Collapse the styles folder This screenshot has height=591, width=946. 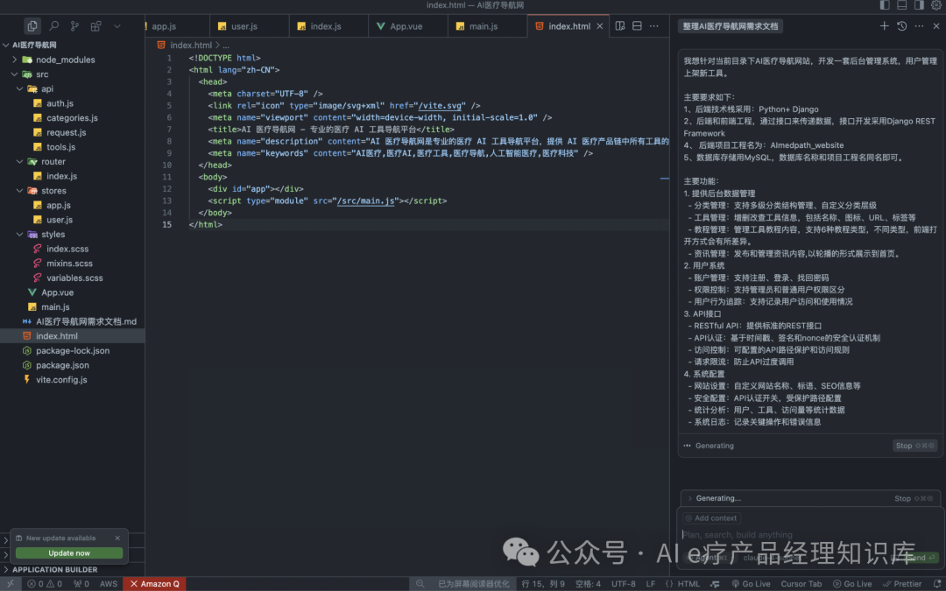(20, 234)
